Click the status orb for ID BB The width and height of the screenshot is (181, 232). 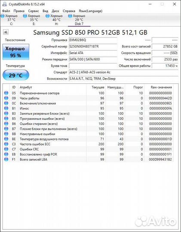[x=6, y=134]
